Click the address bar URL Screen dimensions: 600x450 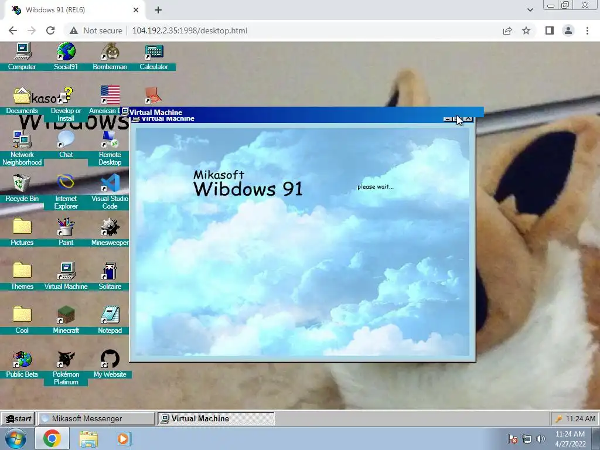tap(190, 30)
